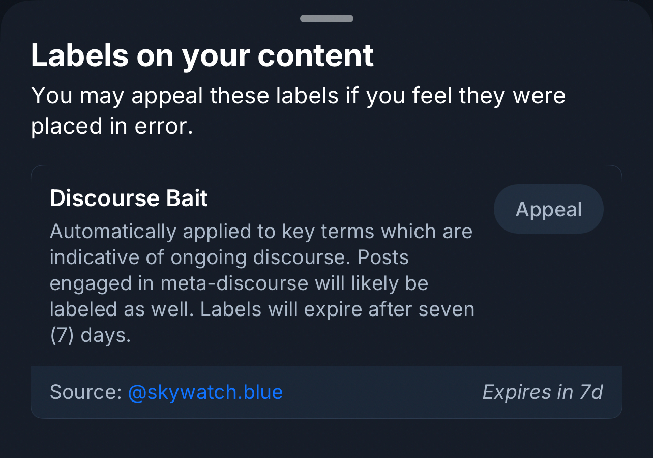
Task: Click the "Automatically applied to key terms" description
Action: [261, 232]
